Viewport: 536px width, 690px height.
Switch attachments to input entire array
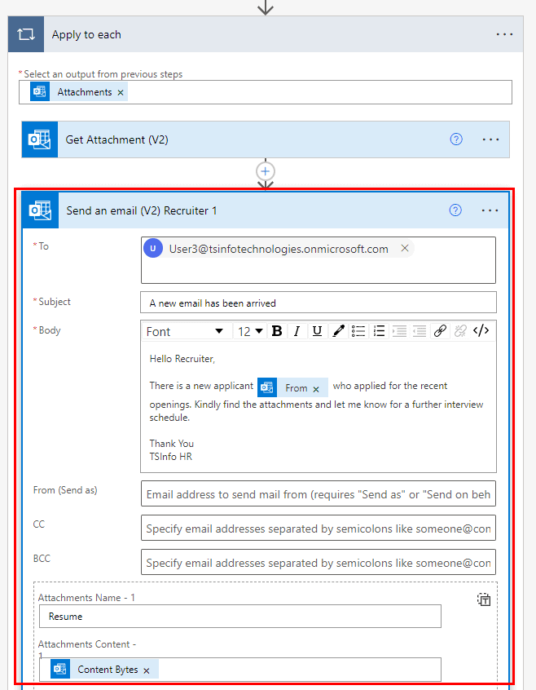coord(484,599)
